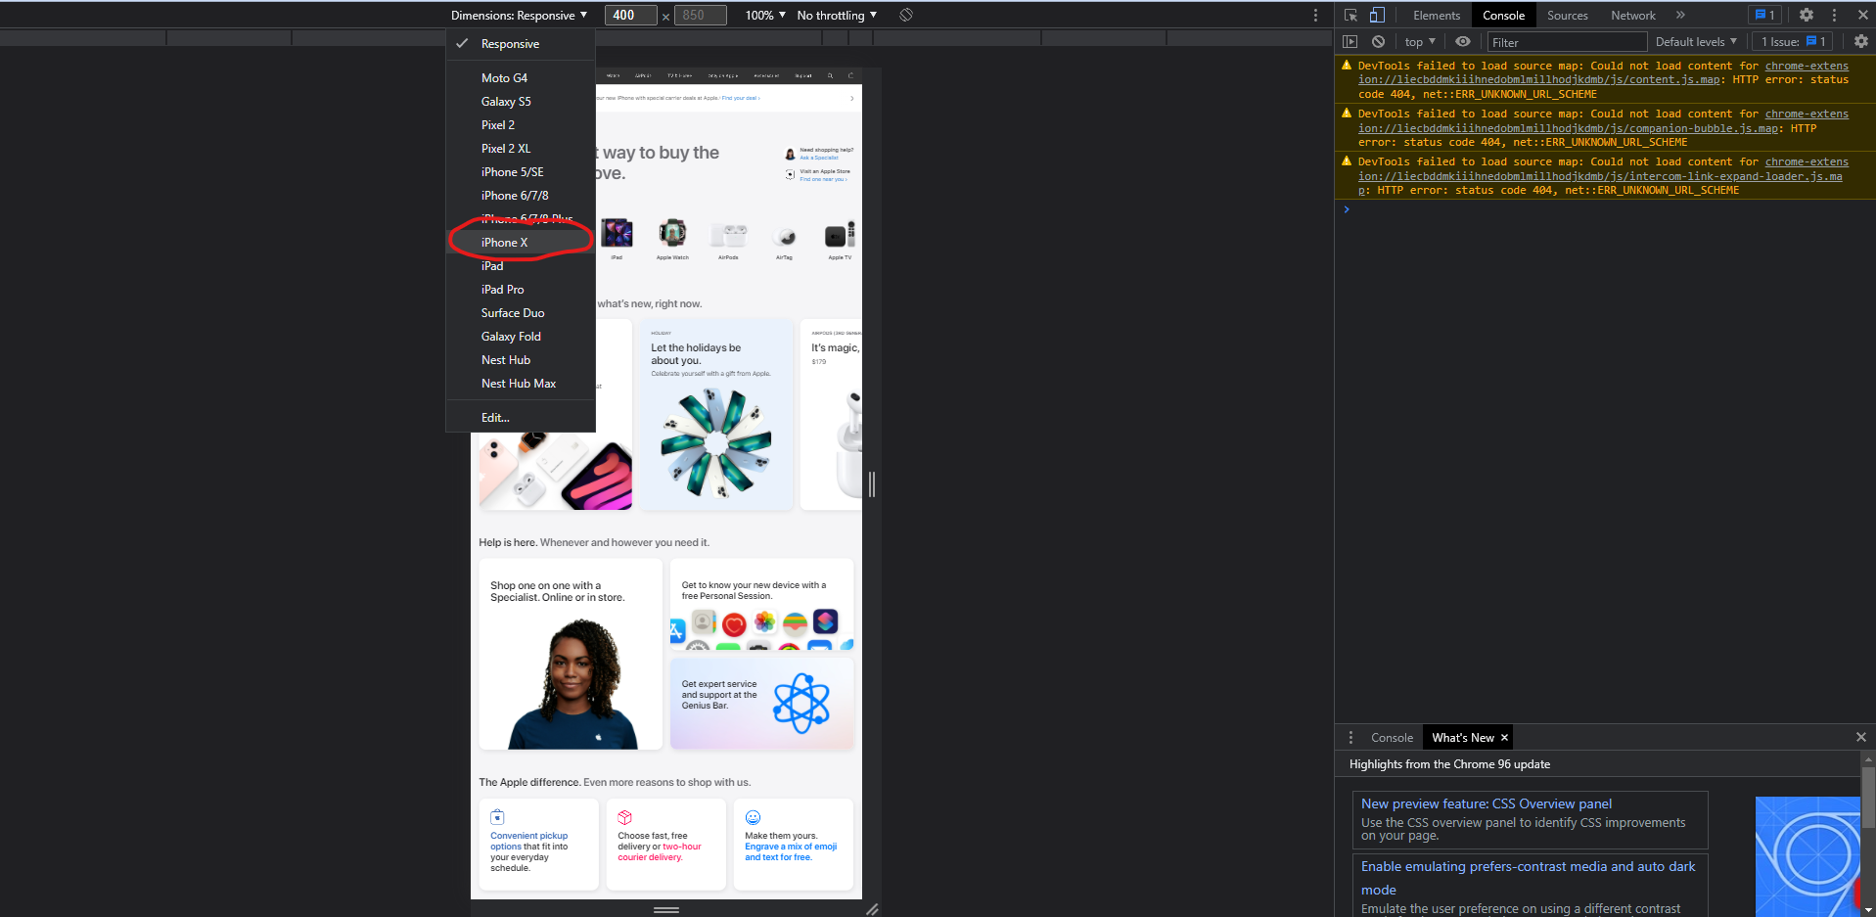Click the viewport right-edge resize handle
The width and height of the screenshot is (1876, 917).
[x=872, y=483]
